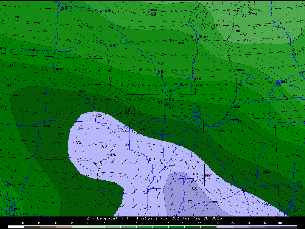Click the MSP station label
This screenshot has height=229, width=305.
click(x=65, y=9)
